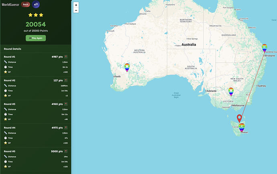Viewport: 277px width, 174px height.
Task: Open the location pin icon for Round #1
Action: (x=66, y=57)
